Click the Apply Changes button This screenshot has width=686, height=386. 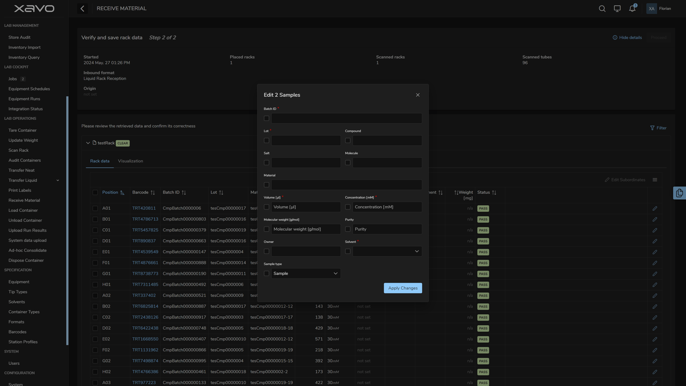pos(402,288)
